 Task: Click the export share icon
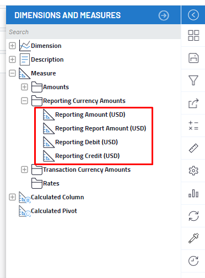point(193,103)
